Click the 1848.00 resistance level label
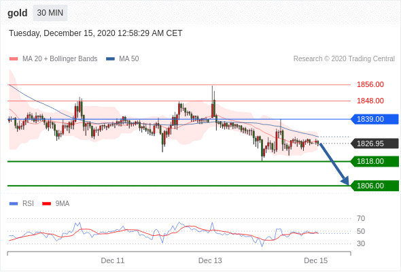Image resolution: width=401 pixels, height=272 pixels. click(x=370, y=101)
